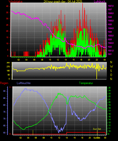Click the Sun Set label in chart
Viewport: 118px width, 141px height.
click(97, 129)
